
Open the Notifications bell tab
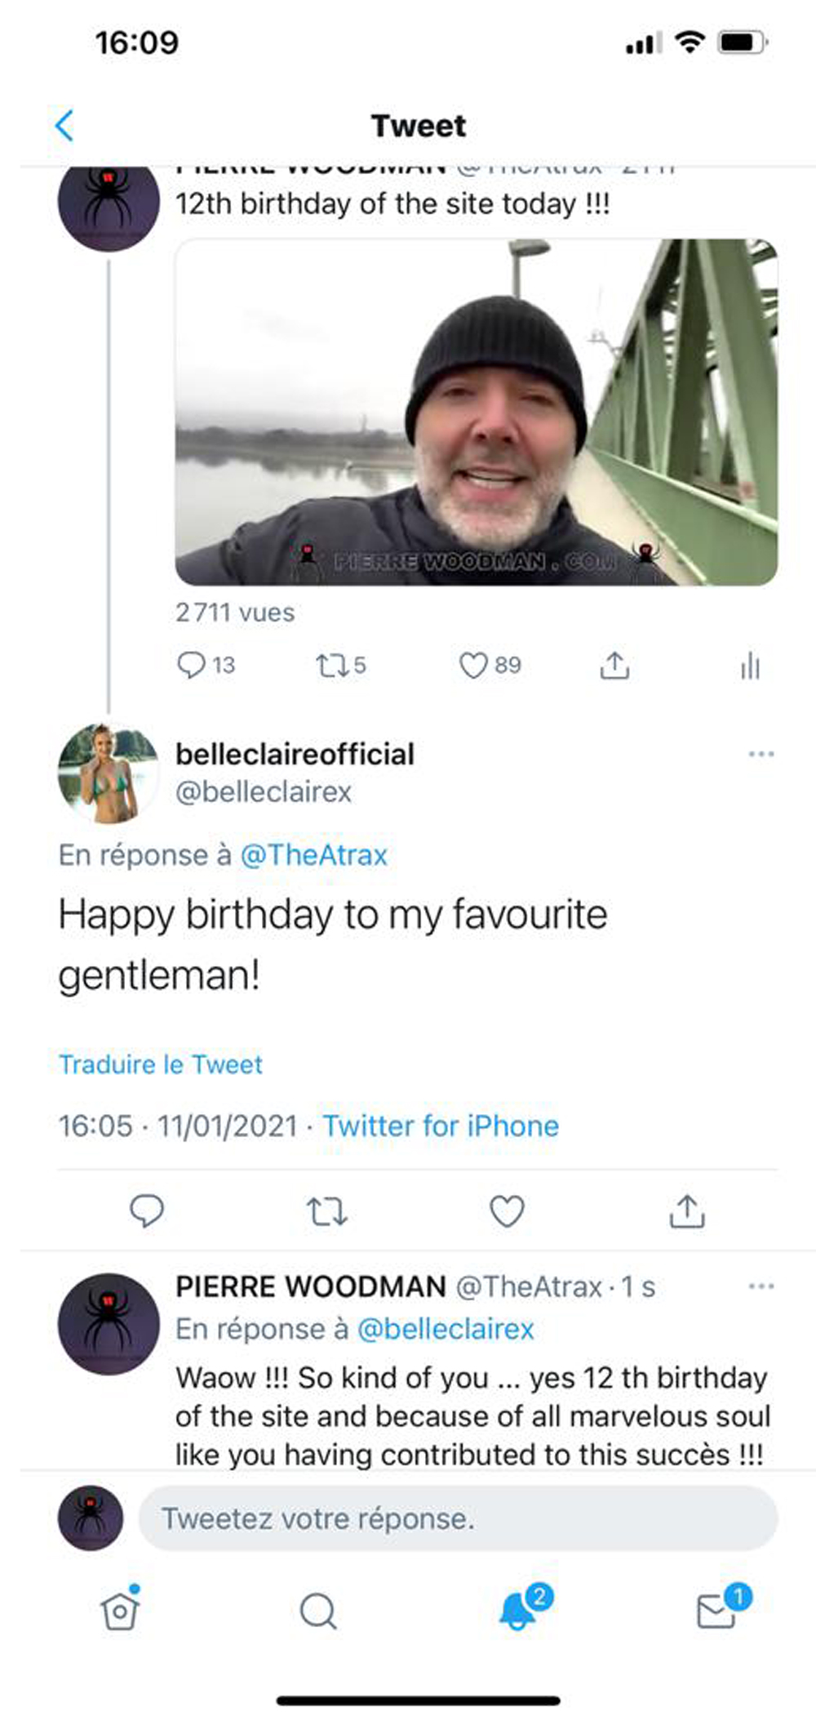517,1611
